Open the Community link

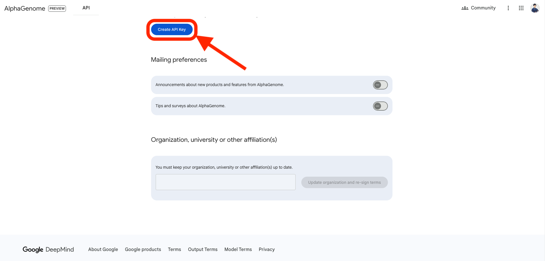pos(483,8)
